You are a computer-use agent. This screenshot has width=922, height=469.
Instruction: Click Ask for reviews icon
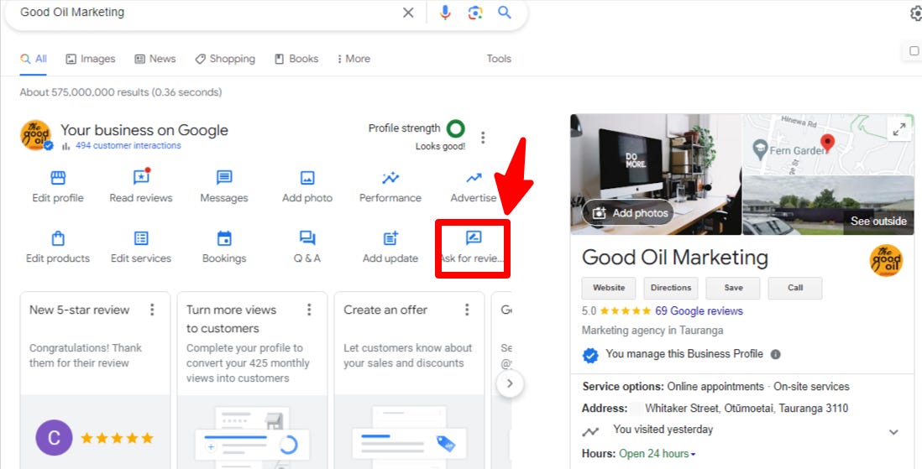[474, 237]
